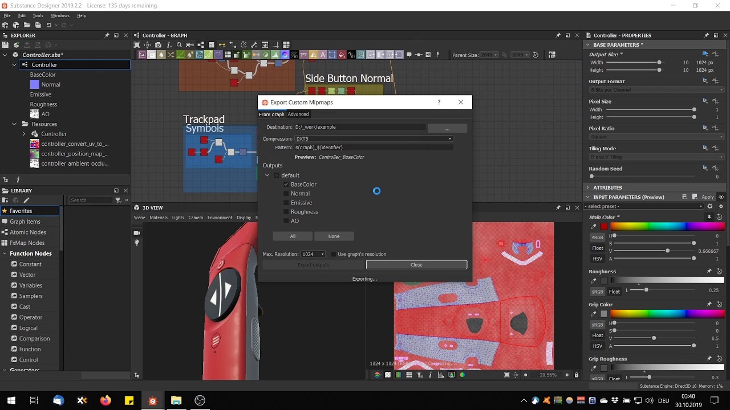
Task: Open Substance Designer from the Windows taskbar
Action: coord(152,401)
